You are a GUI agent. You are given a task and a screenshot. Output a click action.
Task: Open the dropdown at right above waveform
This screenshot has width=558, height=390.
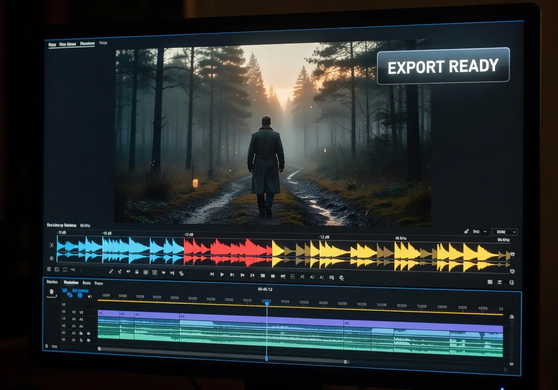[504, 232]
